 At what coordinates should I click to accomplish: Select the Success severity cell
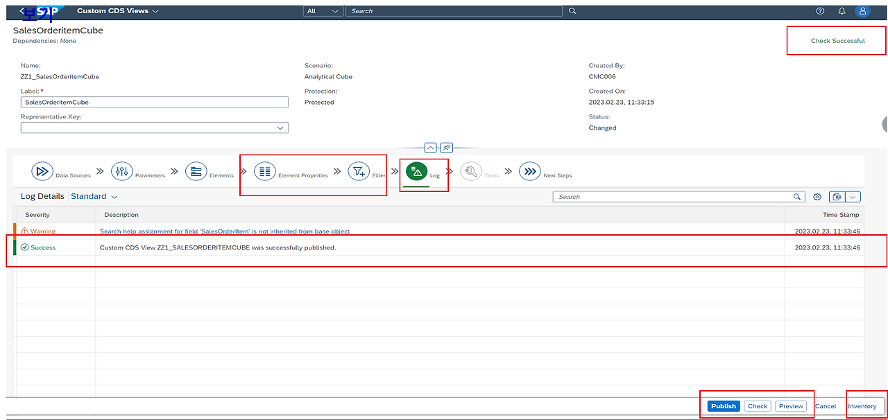click(x=54, y=247)
